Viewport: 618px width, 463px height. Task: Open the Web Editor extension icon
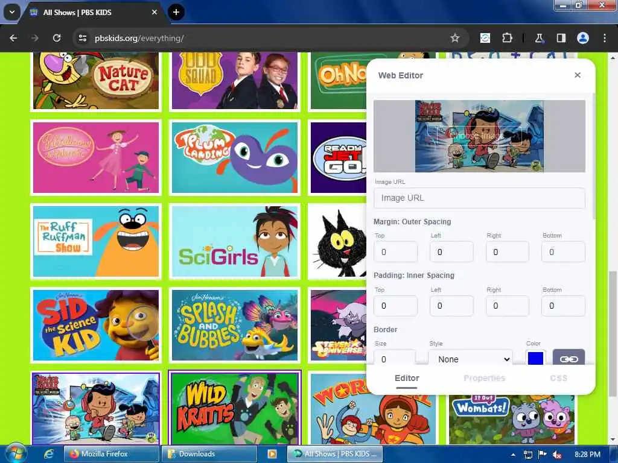[485, 38]
